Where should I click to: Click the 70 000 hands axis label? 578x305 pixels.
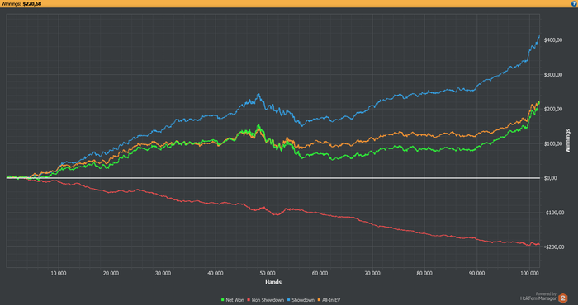[x=372, y=274]
